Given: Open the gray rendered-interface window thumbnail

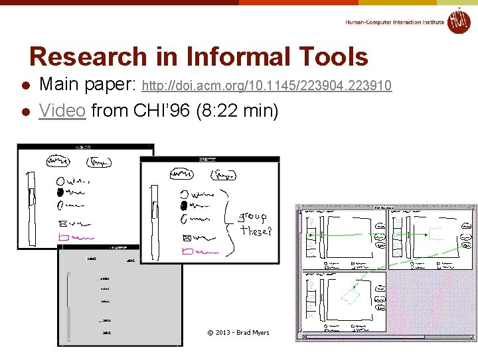Looking at the screenshot, I should tap(119, 295).
